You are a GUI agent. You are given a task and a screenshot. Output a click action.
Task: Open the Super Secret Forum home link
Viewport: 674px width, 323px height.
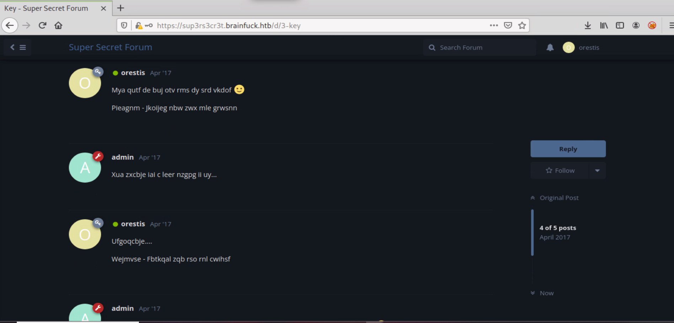[110, 47]
